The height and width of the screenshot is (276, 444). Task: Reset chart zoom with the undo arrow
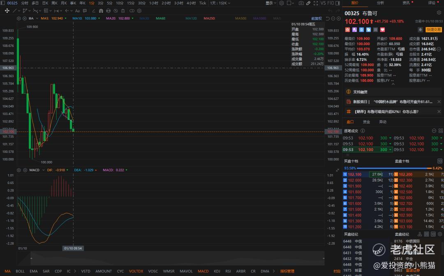click(328, 18)
